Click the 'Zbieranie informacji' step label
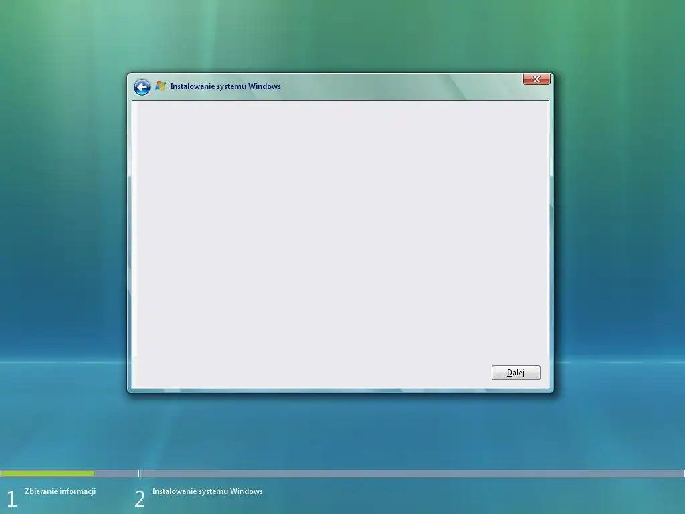 pyautogui.click(x=60, y=491)
